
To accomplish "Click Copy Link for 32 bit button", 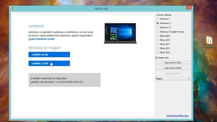I will (x=173, y=63).
